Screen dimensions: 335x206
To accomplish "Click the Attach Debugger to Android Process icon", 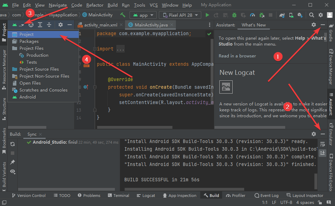I will 262,15.
